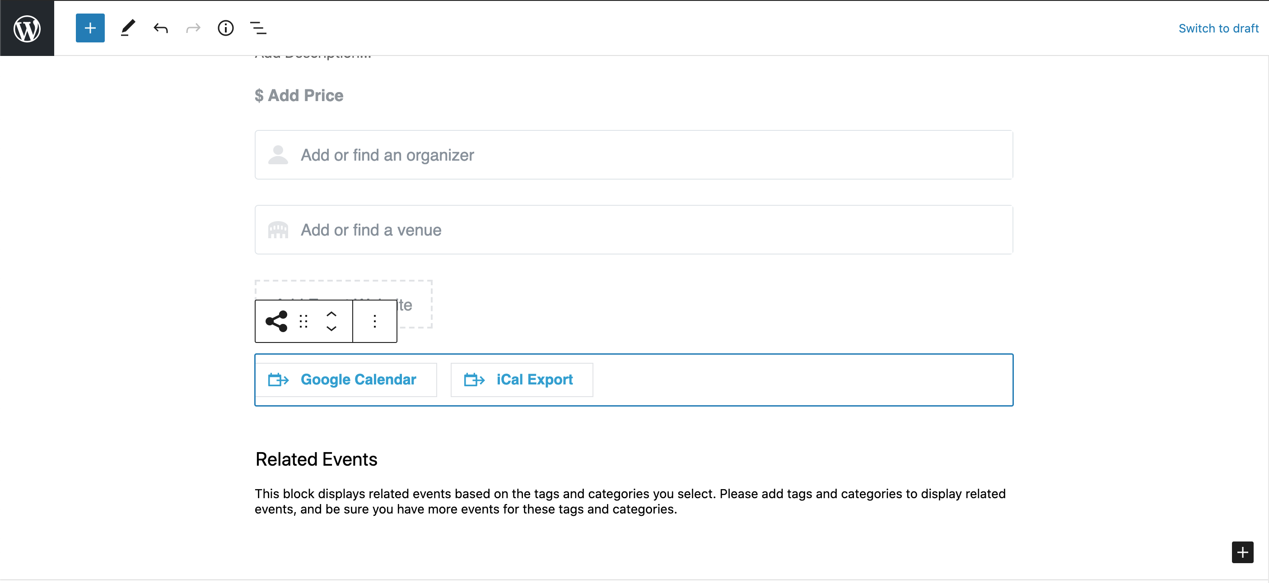Select the Related Events block heading
Screen dimensions: 1269x583
[316, 459]
